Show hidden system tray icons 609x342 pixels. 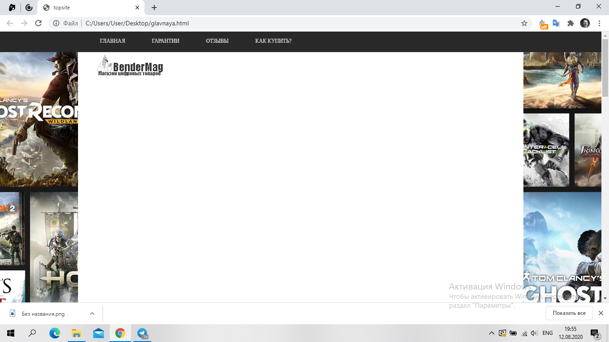[491, 333]
